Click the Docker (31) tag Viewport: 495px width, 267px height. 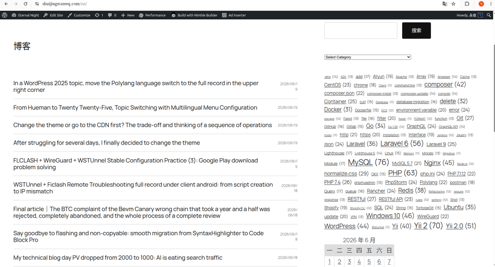pos(338,109)
